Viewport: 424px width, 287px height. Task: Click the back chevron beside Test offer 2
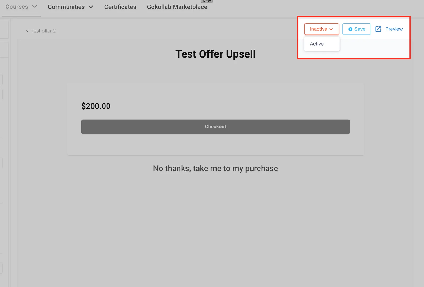pyautogui.click(x=27, y=31)
